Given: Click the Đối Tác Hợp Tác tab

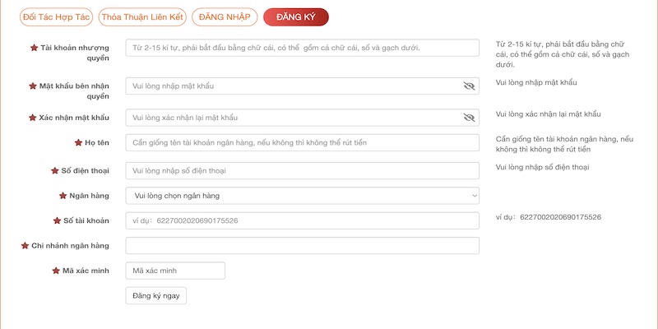Looking at the screenshot, I should click(56, 16).
